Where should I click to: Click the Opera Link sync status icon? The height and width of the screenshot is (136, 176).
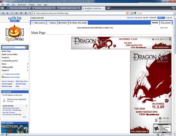click(x=3, y=135)
